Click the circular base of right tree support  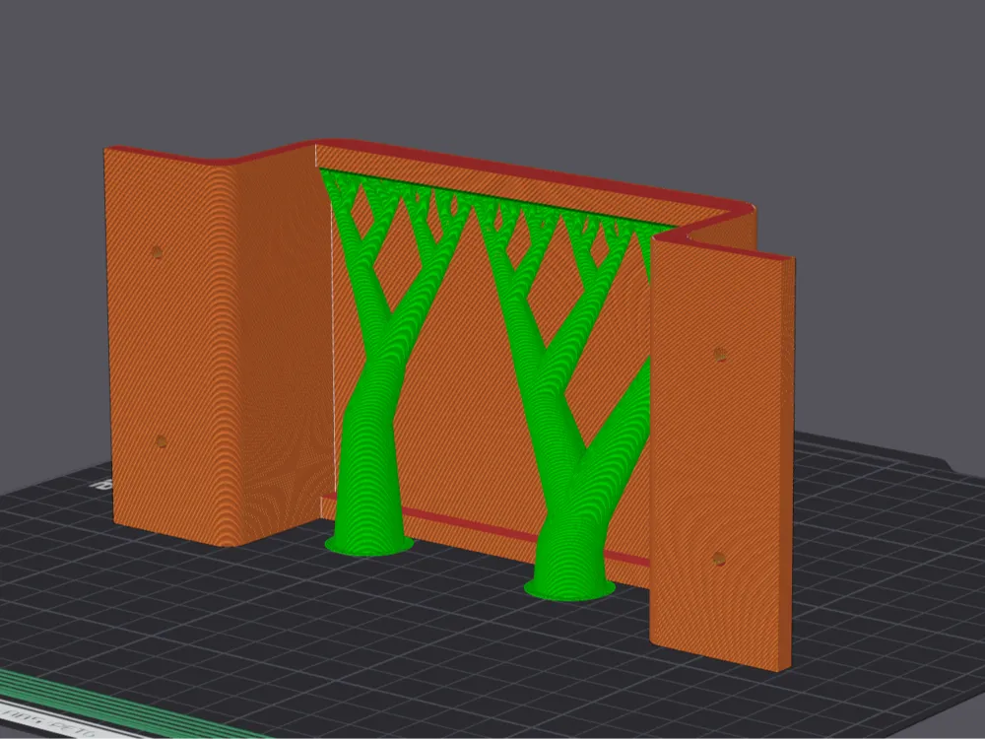(x=569, y=589)
